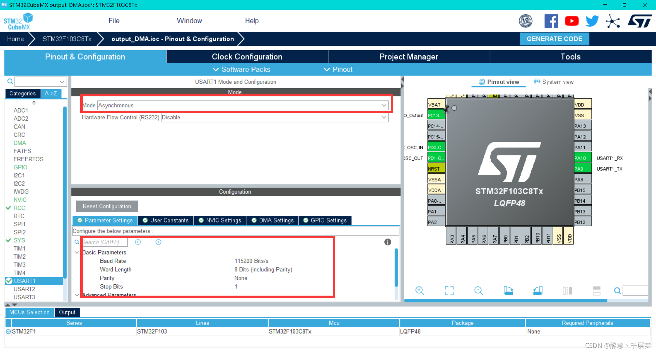
Task: Zoom out on the chip pinout view
Action: pyautogui.click(x=479, y=291)
